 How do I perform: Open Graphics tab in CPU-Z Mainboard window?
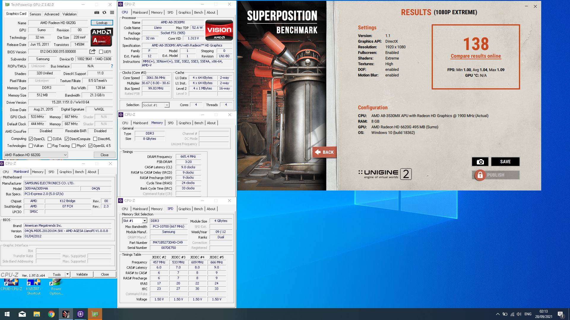(65, 172)
